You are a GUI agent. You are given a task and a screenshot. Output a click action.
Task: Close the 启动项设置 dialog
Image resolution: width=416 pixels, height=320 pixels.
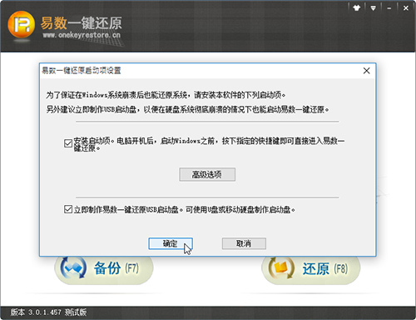click(x=366, y=71)
